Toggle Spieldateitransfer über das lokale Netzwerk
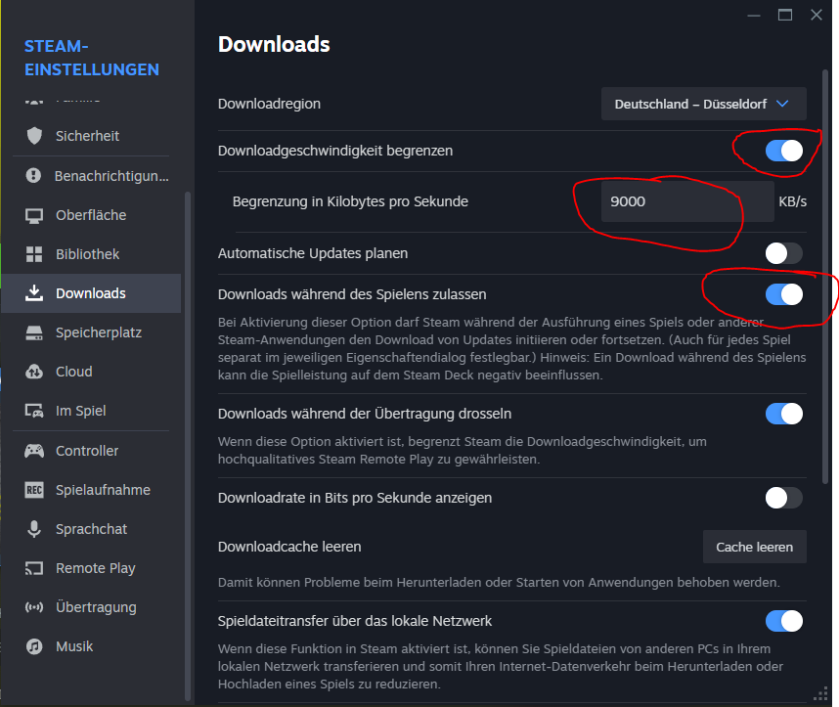The width and height of the screenshot is (839, 707). 784,621
